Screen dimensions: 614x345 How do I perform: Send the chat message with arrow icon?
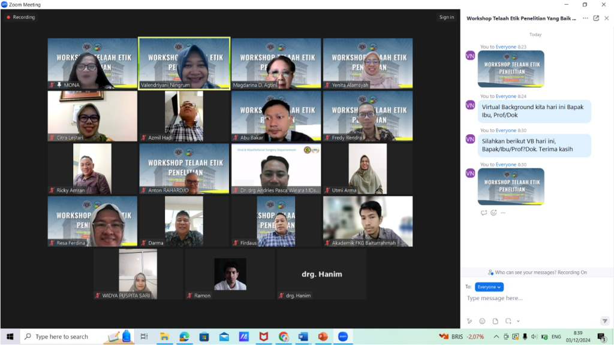coord(604,321)
